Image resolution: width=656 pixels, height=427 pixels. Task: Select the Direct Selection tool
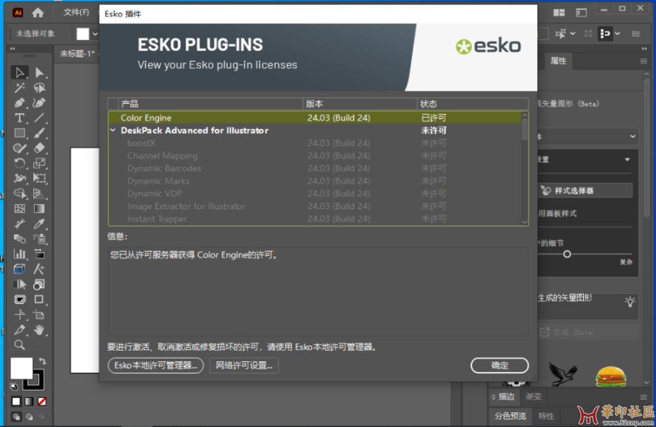[x=39, y=72]
